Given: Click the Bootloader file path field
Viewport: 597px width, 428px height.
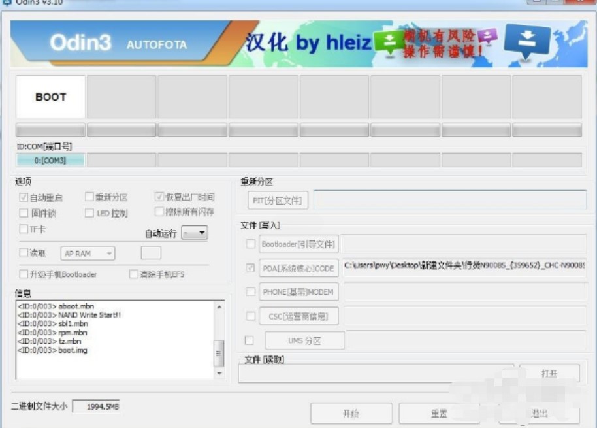Looking at the screenshot, I should [x=463, y=244].
